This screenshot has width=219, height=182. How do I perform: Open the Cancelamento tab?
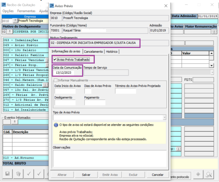click(x=93, y=52)
